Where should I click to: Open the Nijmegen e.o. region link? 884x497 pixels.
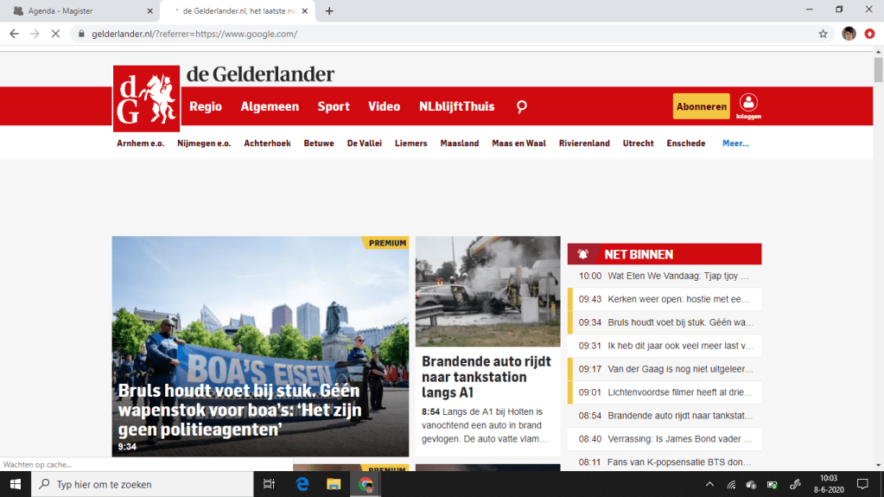[x=204, y=143]
